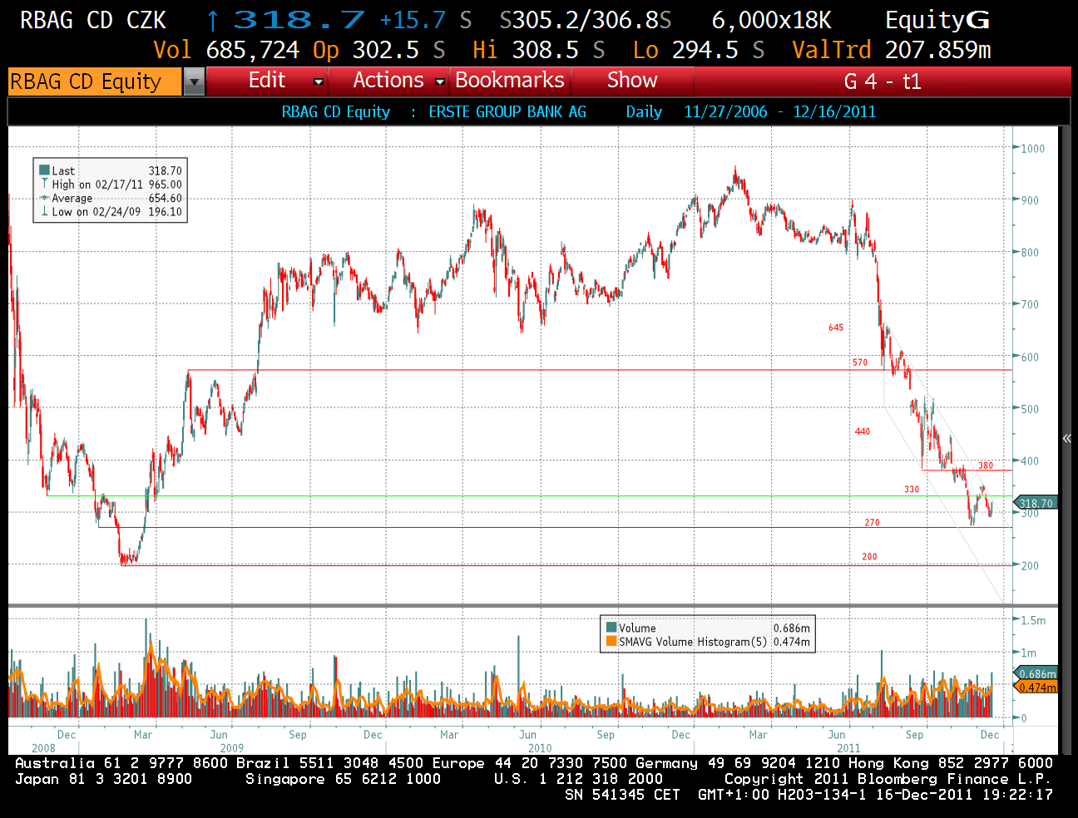
Task: Open the security dropdown next to RBAG CD Equity
Action: coord(194,81)
